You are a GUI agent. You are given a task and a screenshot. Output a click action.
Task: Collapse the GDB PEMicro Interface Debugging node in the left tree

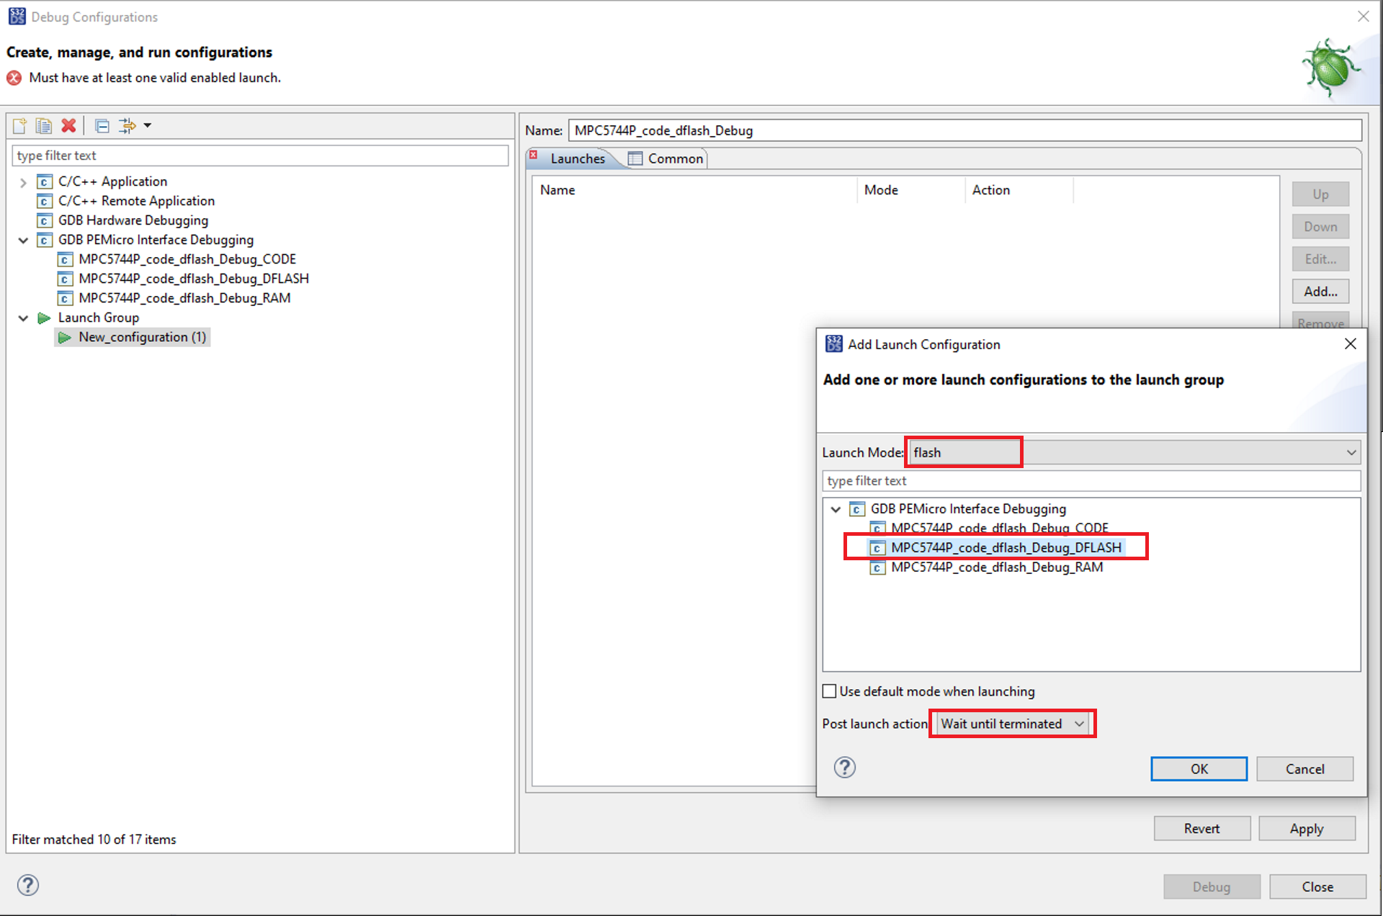pyautogui.click(x=23, y=240)
